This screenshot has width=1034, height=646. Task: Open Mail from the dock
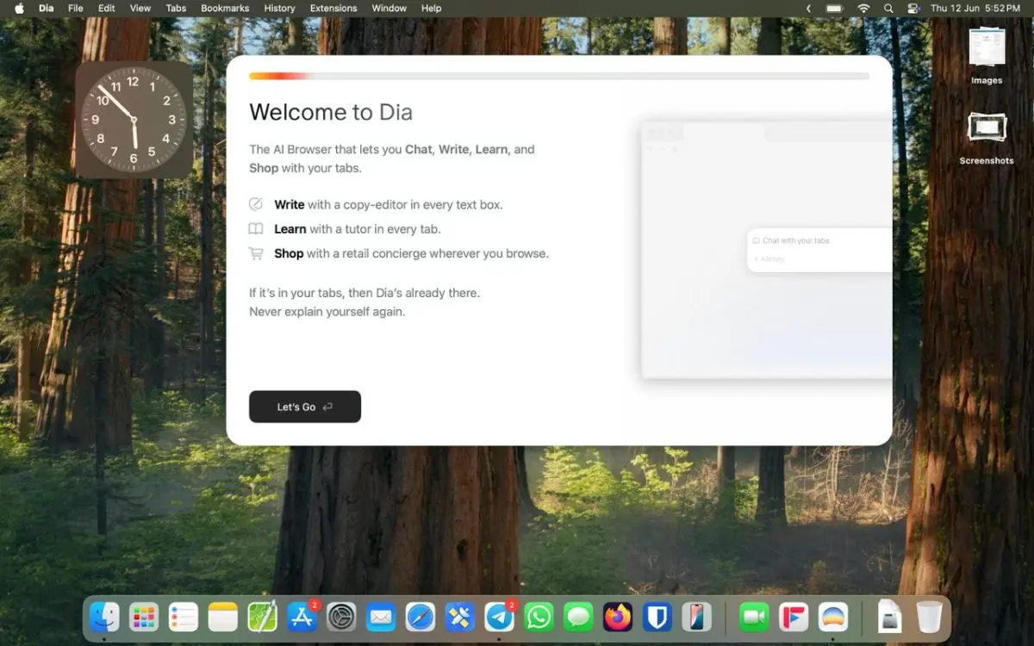pyautogui.click(x=381, y=617)
